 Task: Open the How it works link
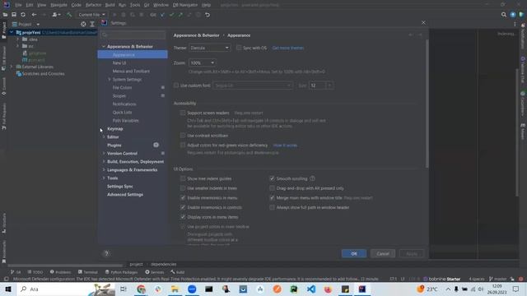click(x=285, y=146)
